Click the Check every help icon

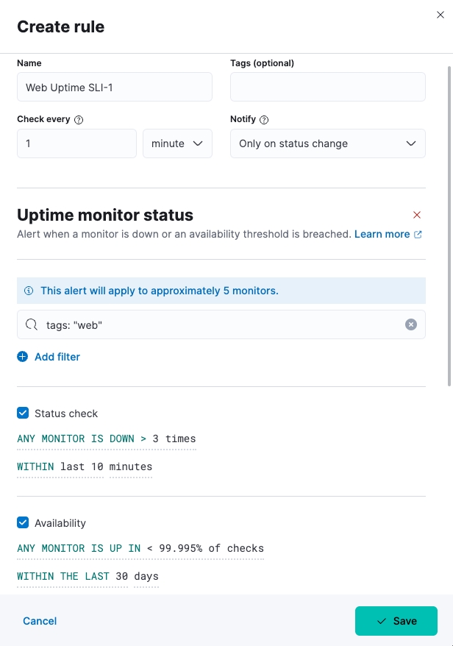point(79,119)
